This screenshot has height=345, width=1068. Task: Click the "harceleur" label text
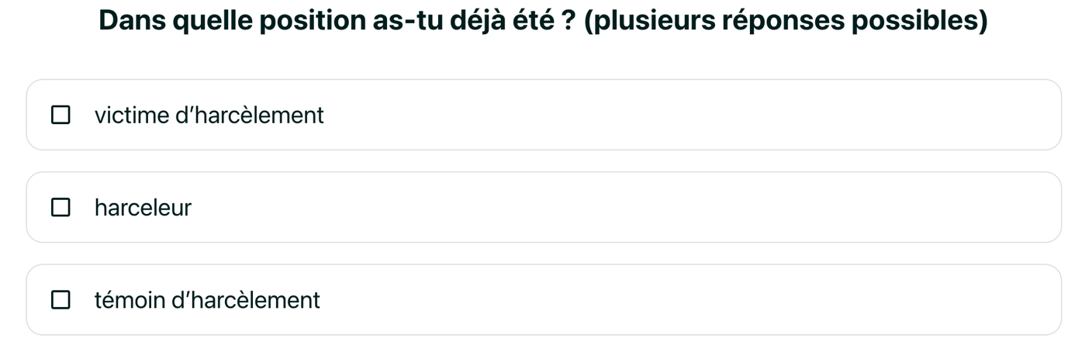(143, 207)
